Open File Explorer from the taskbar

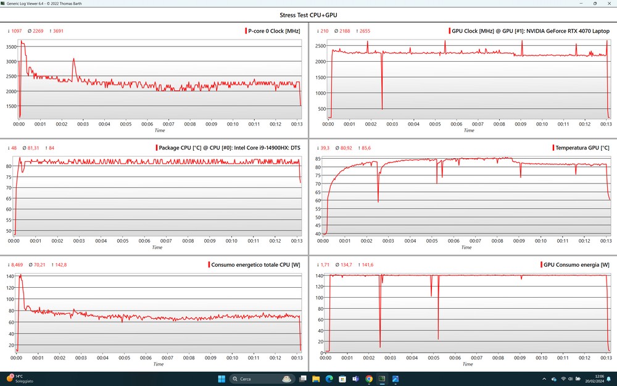pyautogui.click(x=316, y=379)
